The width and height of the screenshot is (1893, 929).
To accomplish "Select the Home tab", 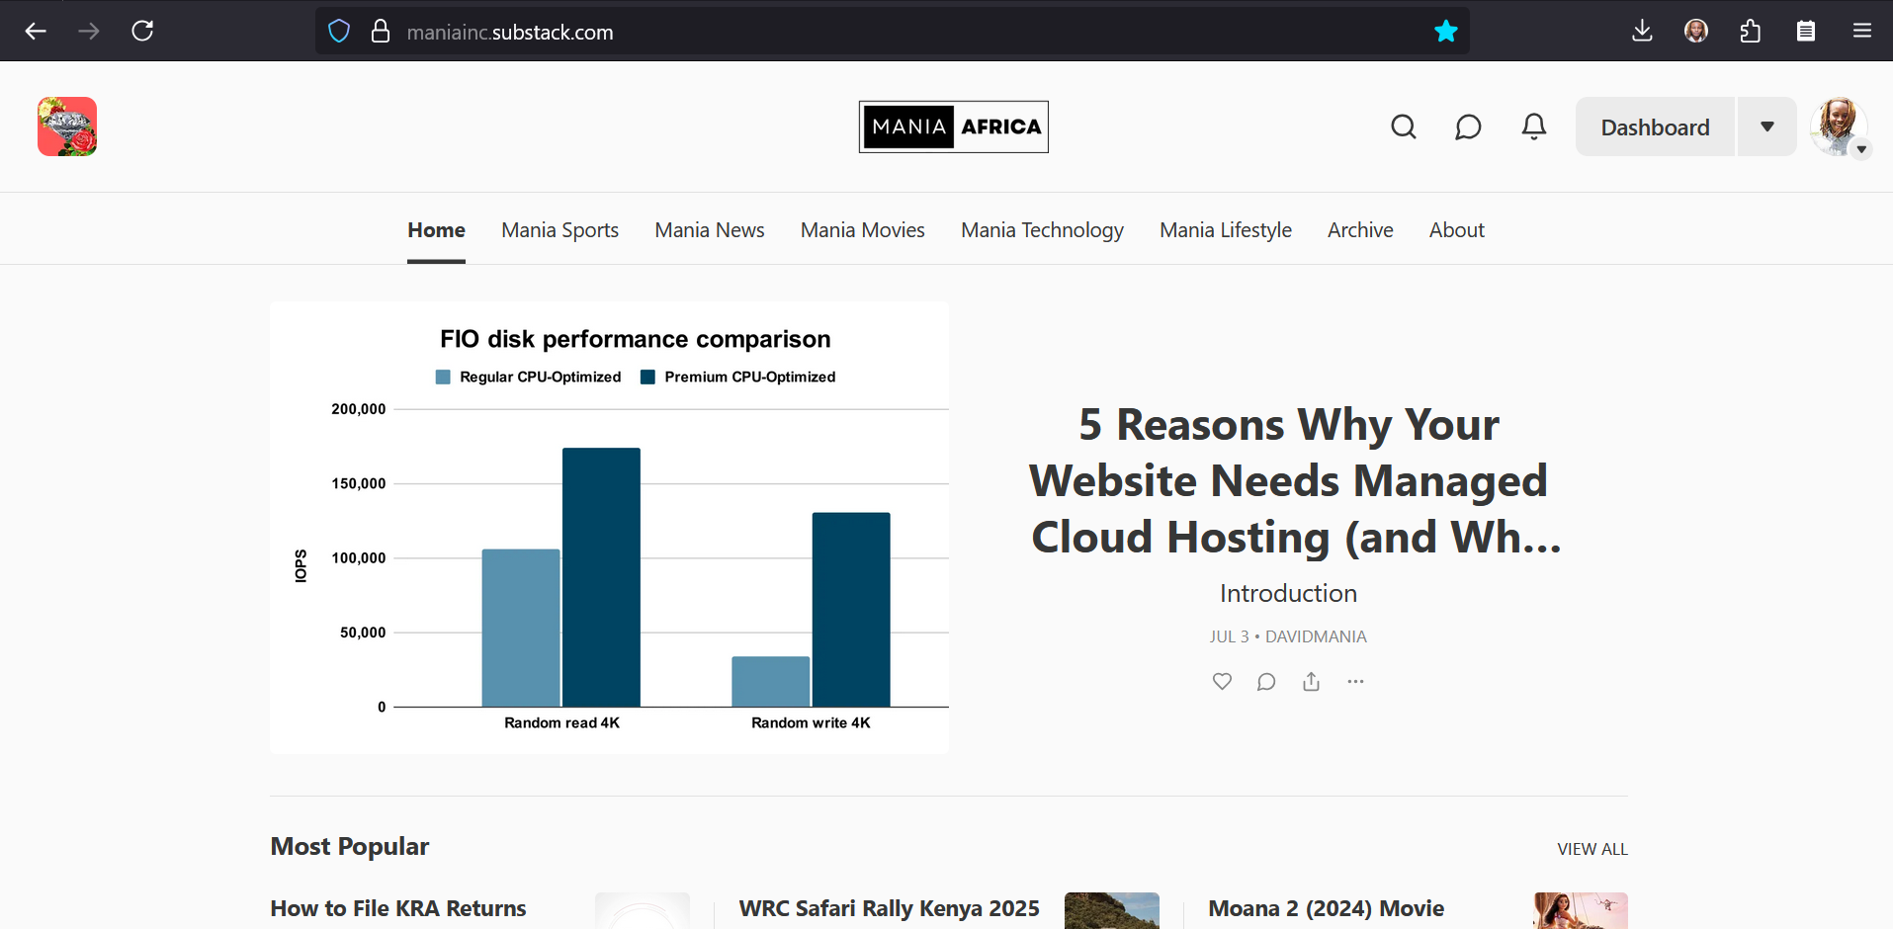I will tap(436, 230).
